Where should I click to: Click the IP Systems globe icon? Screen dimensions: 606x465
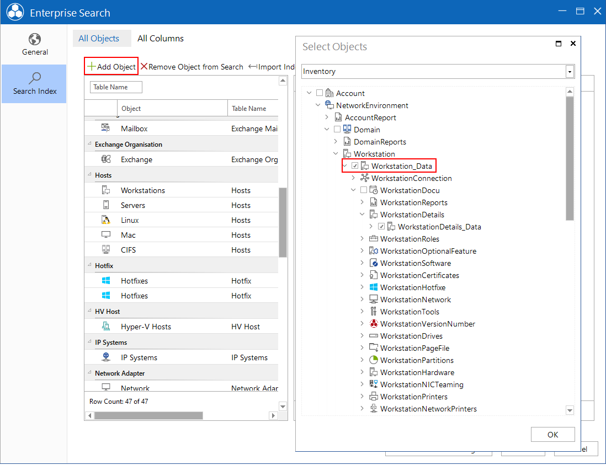[106, 357]
